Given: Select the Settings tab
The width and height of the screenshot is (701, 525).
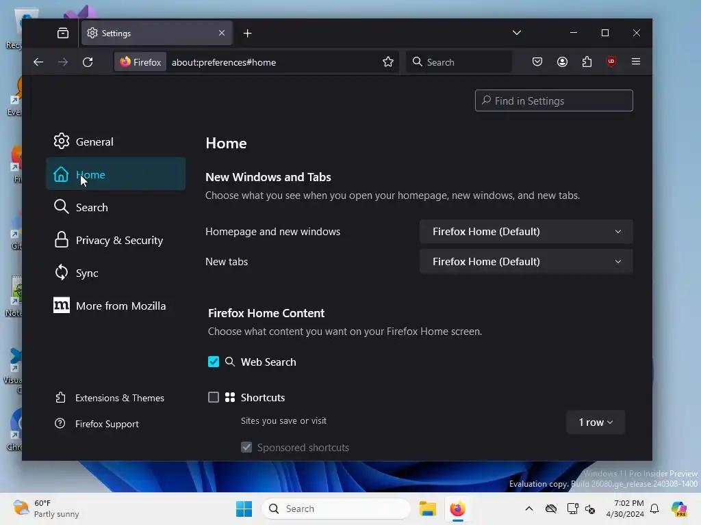Looking at the screenshot, I should click(x=157, y=33).
